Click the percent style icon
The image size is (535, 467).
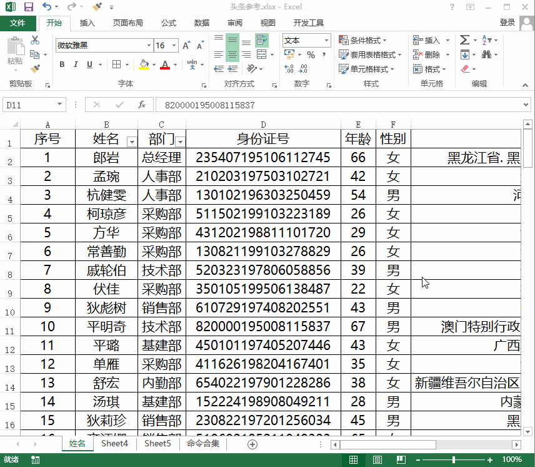[x=311, y=55]
